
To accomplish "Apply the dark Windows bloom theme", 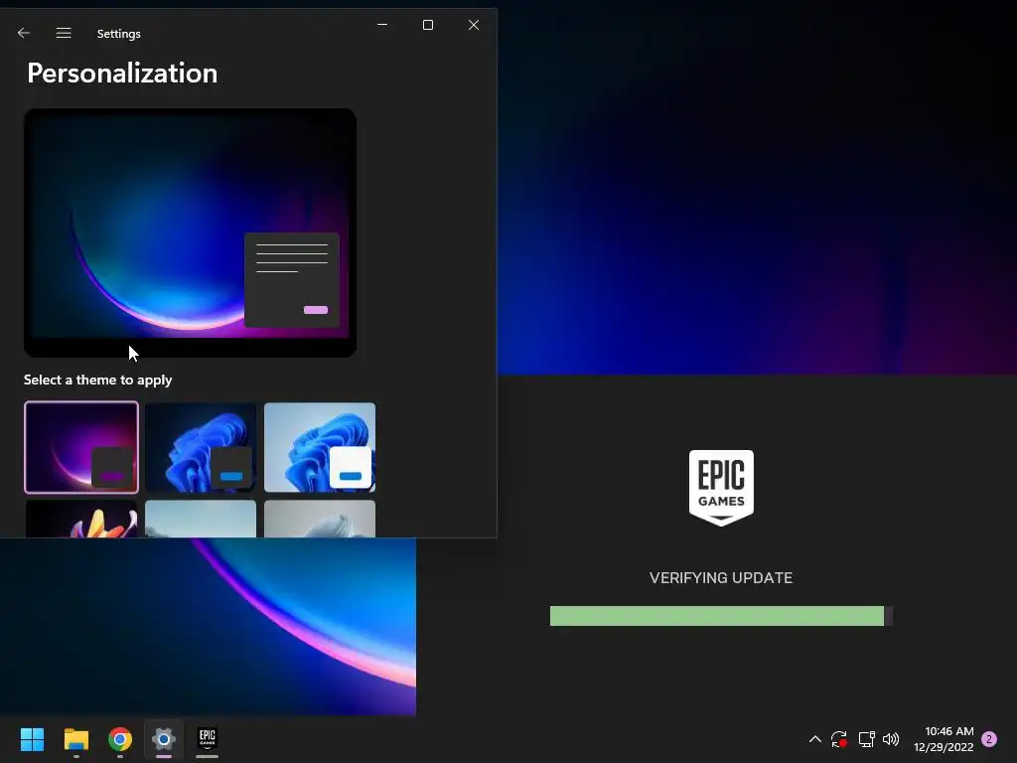I will tap(201, 447).
